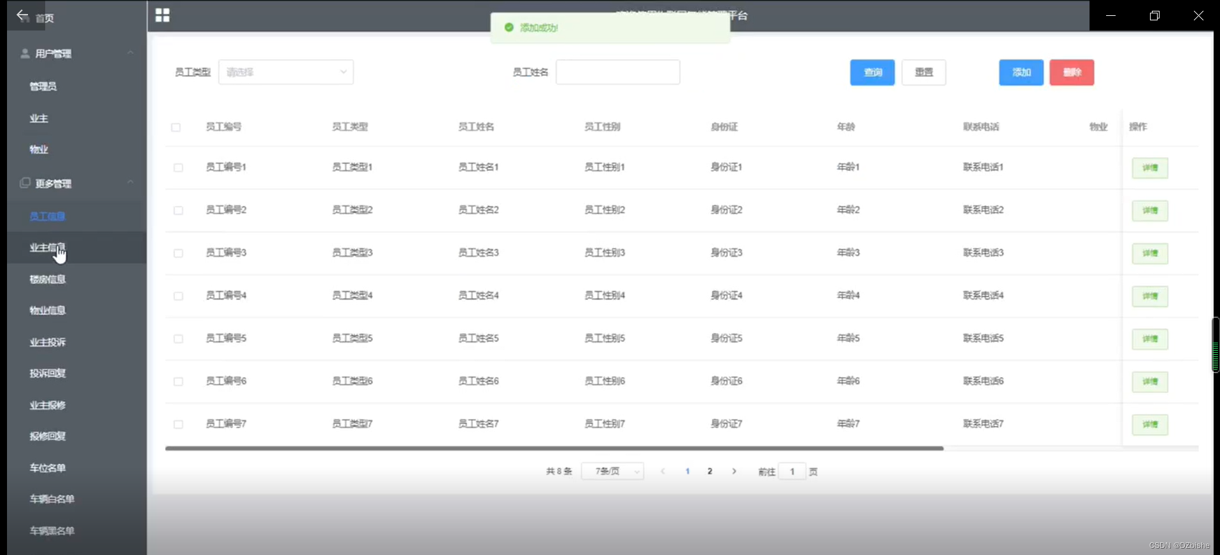Check the row for 员工编号7
This screenshot has width=1220, height=555.
[178, 424]
